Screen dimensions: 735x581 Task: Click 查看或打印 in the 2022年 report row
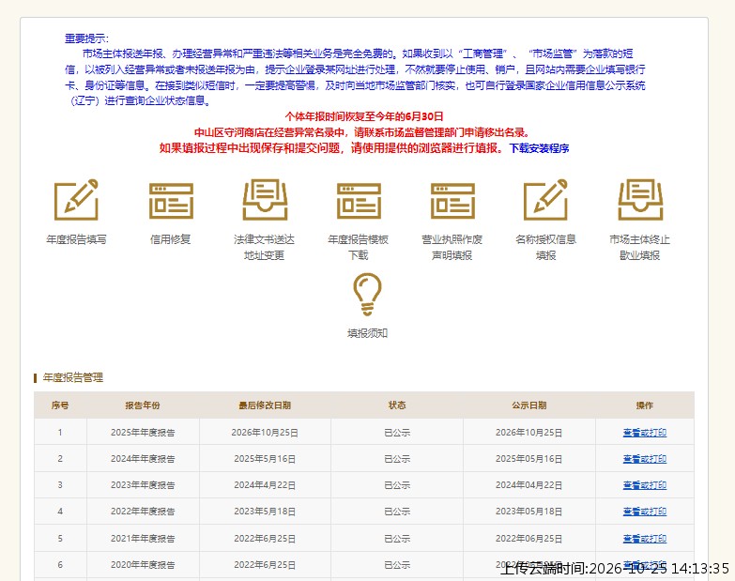(x=645, y=512)
